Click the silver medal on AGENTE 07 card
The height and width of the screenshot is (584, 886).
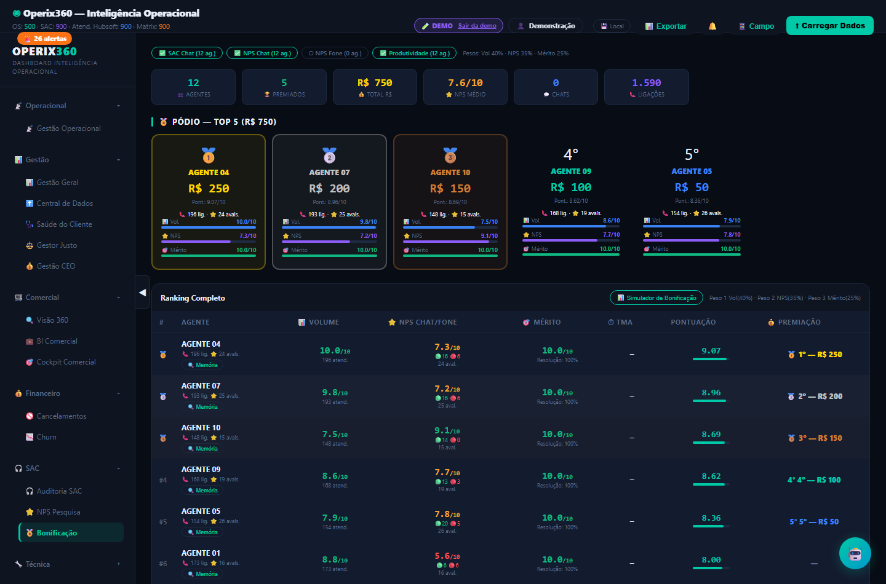point(330,155)
